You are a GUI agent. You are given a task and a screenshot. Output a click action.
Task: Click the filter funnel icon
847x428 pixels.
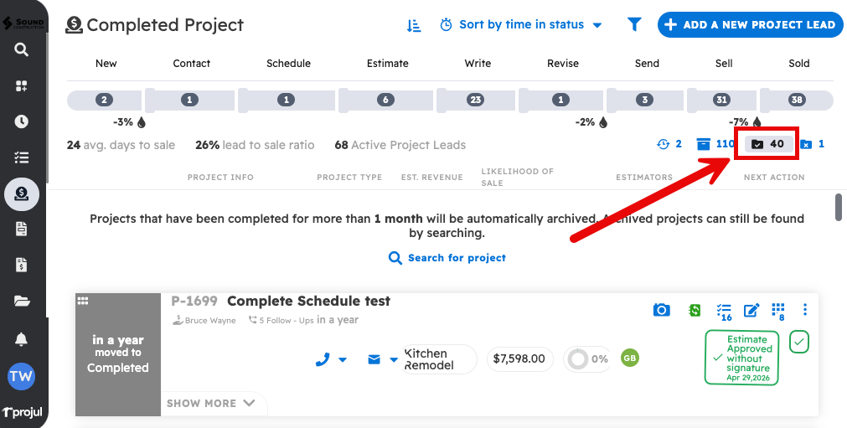[x=634, y=25]
